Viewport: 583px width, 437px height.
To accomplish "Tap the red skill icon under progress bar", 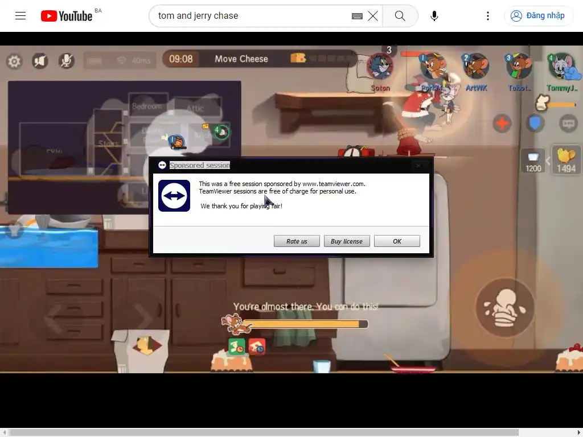I will 257,347.
